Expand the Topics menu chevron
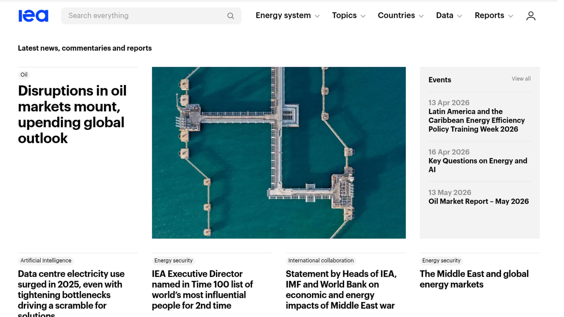Screen dimensions: 564x317 coord(363,16)
